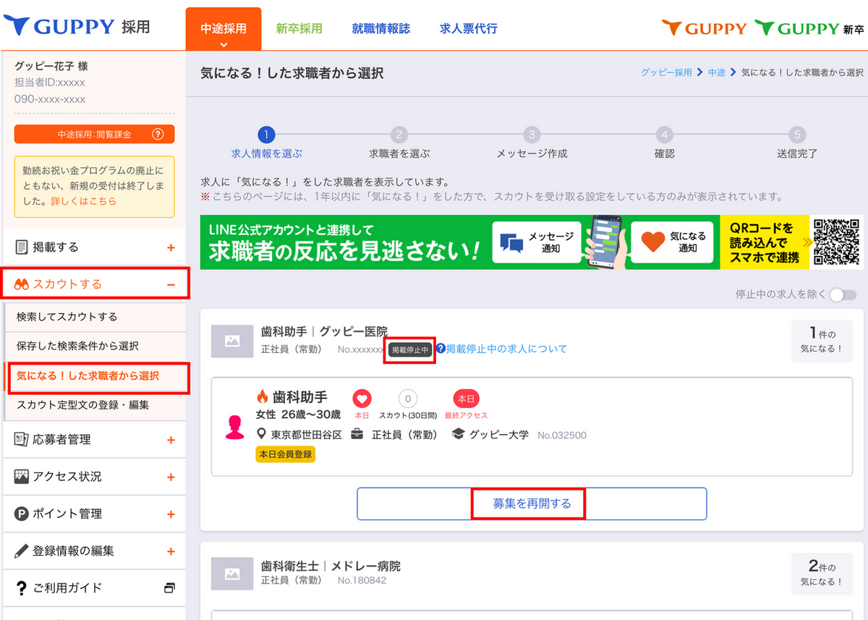Expand the 掲載する menu plus sign
868x620 pixels.
pos(171,247)
